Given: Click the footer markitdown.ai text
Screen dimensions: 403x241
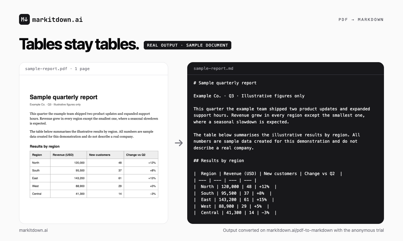Looking at the screenshot, I should 33,230.
